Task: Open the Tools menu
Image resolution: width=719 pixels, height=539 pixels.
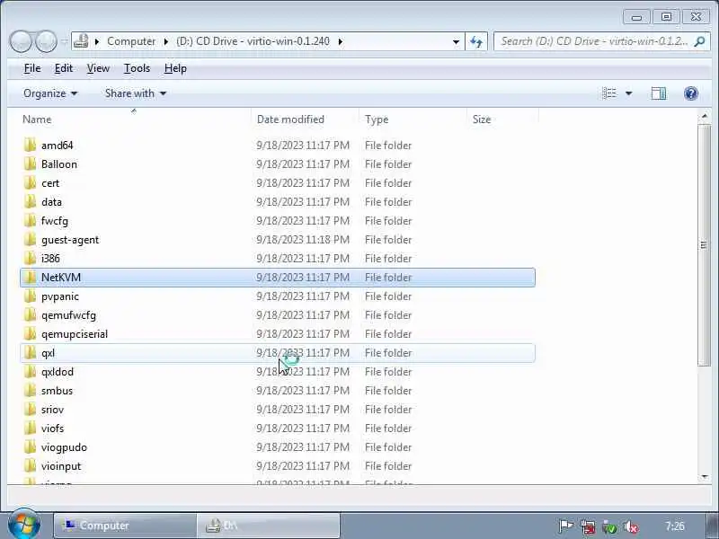Action: [137, 68]
